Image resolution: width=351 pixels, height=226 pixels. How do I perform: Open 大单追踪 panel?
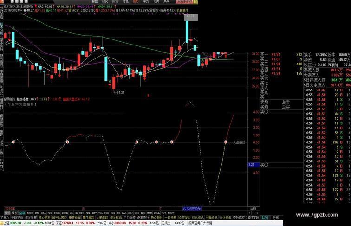coord(102,217)
